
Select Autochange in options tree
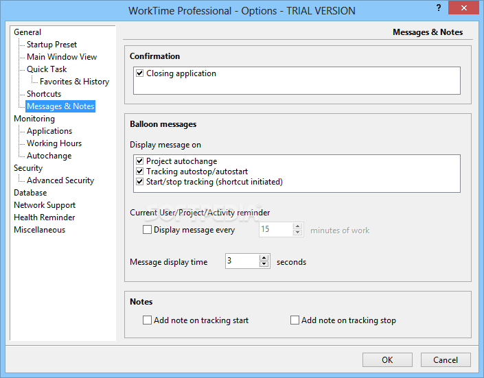tap(49, 156)
